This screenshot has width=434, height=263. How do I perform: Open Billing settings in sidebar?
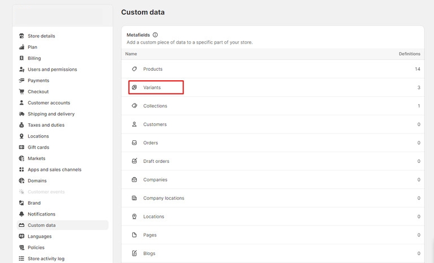(x=34, y=58)
